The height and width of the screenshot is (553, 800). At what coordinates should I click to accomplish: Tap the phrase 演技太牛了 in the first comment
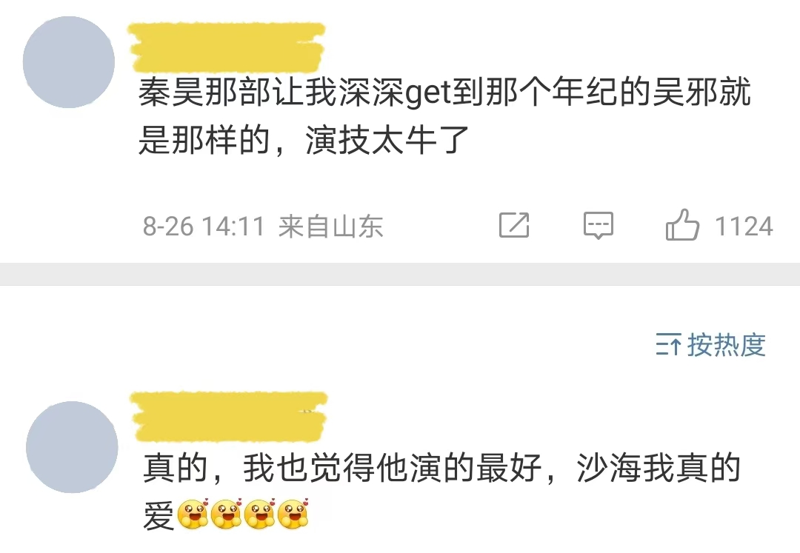[387, 140]
